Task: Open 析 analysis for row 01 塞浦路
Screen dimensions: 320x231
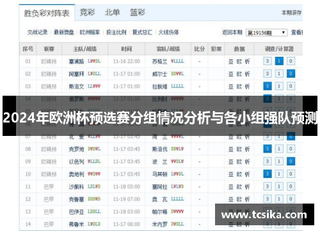Action: 247,61
